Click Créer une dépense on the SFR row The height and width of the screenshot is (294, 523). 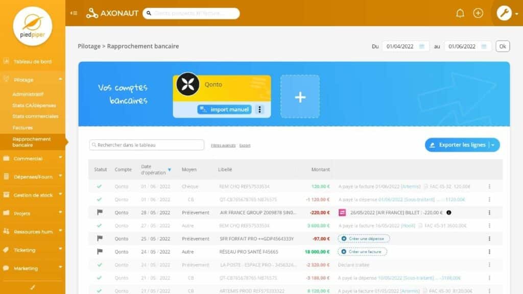(x=364, y=239)
